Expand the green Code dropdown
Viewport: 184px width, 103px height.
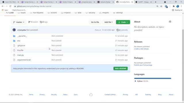coord(123,22)
